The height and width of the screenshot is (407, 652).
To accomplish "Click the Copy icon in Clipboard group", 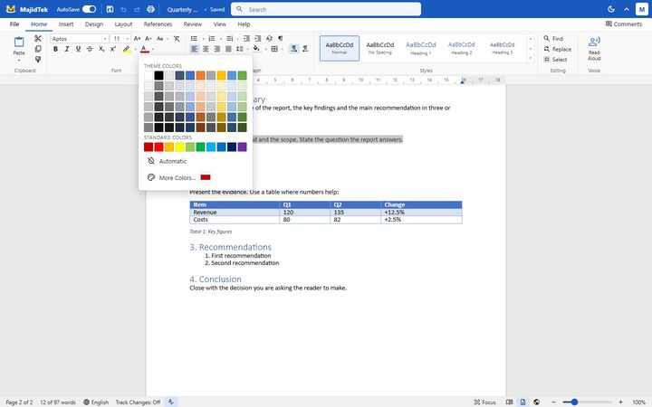I will pyautogui.click(x=38, y=49).
